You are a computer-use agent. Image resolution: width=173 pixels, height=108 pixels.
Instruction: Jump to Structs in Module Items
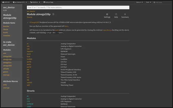pos(6,29)
